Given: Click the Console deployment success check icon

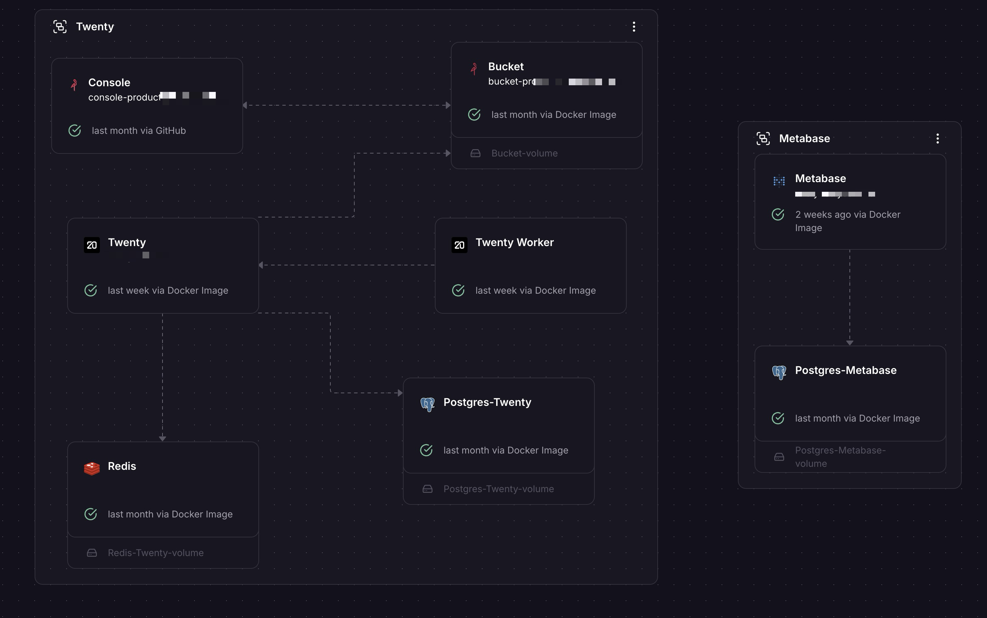Looking at the screenshot, I should pyautogui.click(x=74, y=131).
